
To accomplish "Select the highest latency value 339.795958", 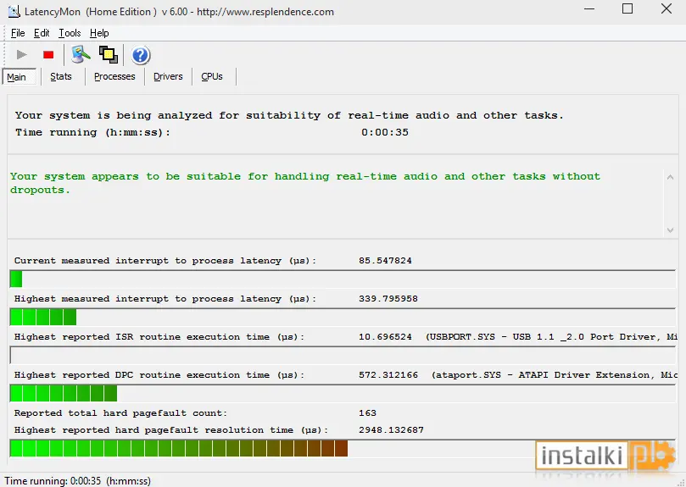I will (x=388, y=299).
